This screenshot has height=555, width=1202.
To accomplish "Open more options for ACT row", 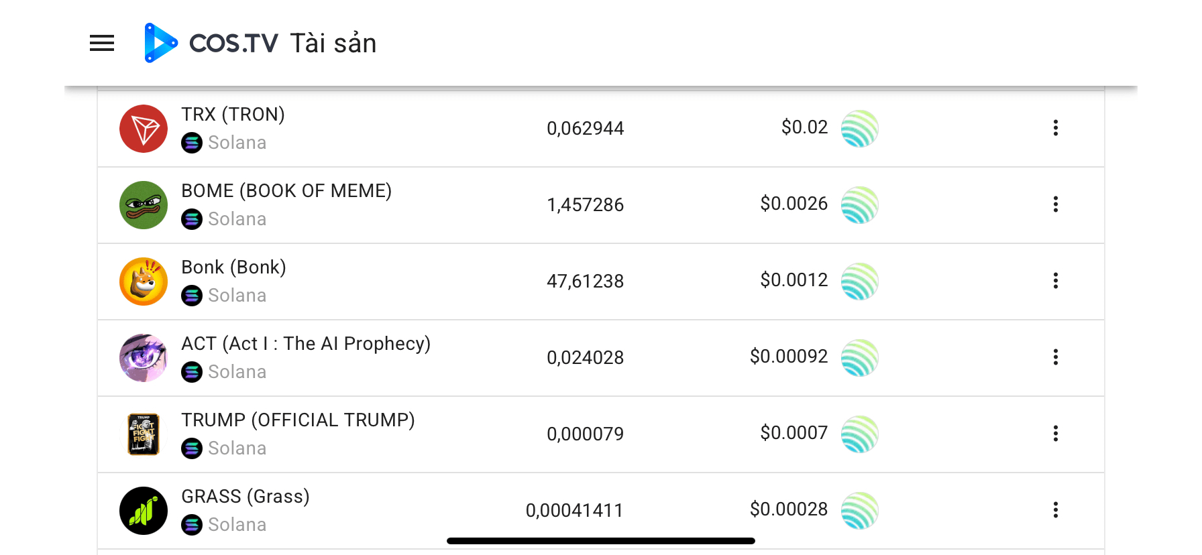I will pos(1056,357).
